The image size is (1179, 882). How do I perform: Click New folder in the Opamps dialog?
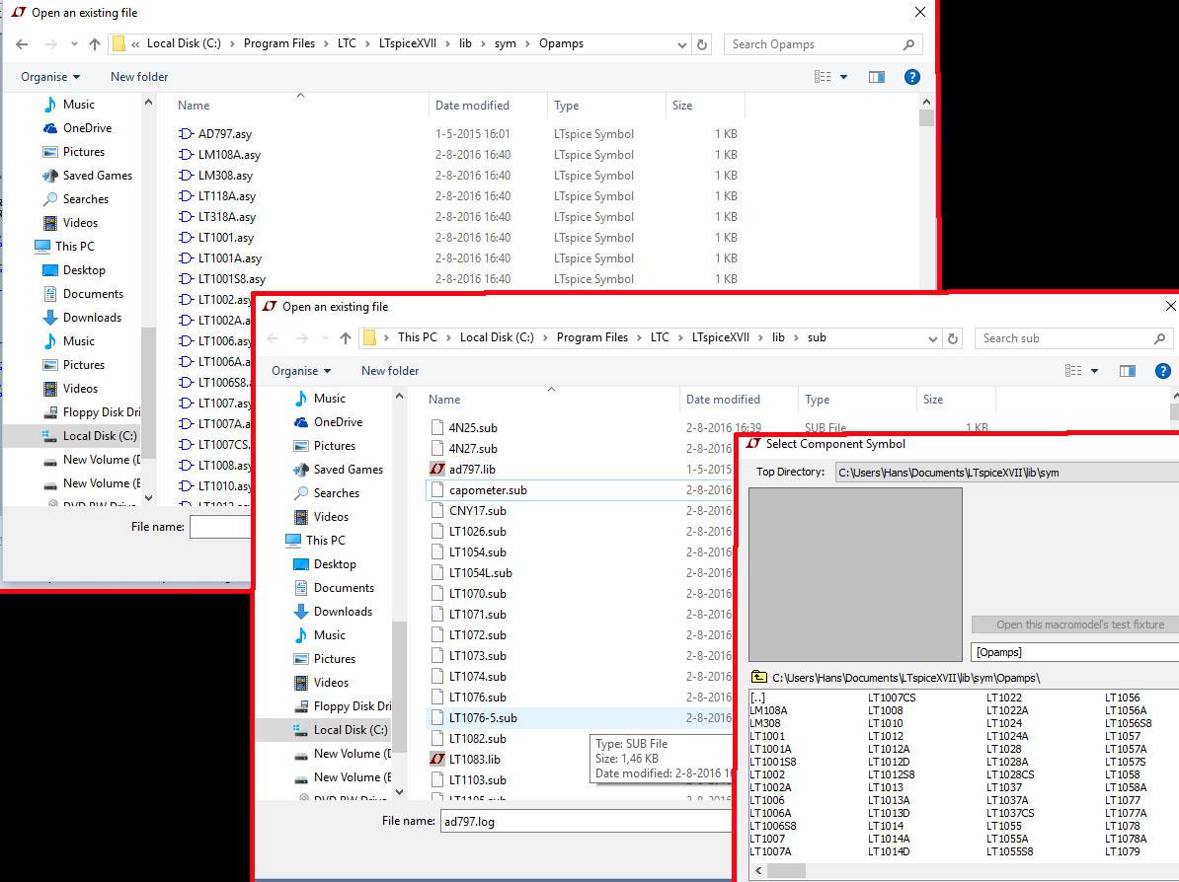[x=139, y=77]
